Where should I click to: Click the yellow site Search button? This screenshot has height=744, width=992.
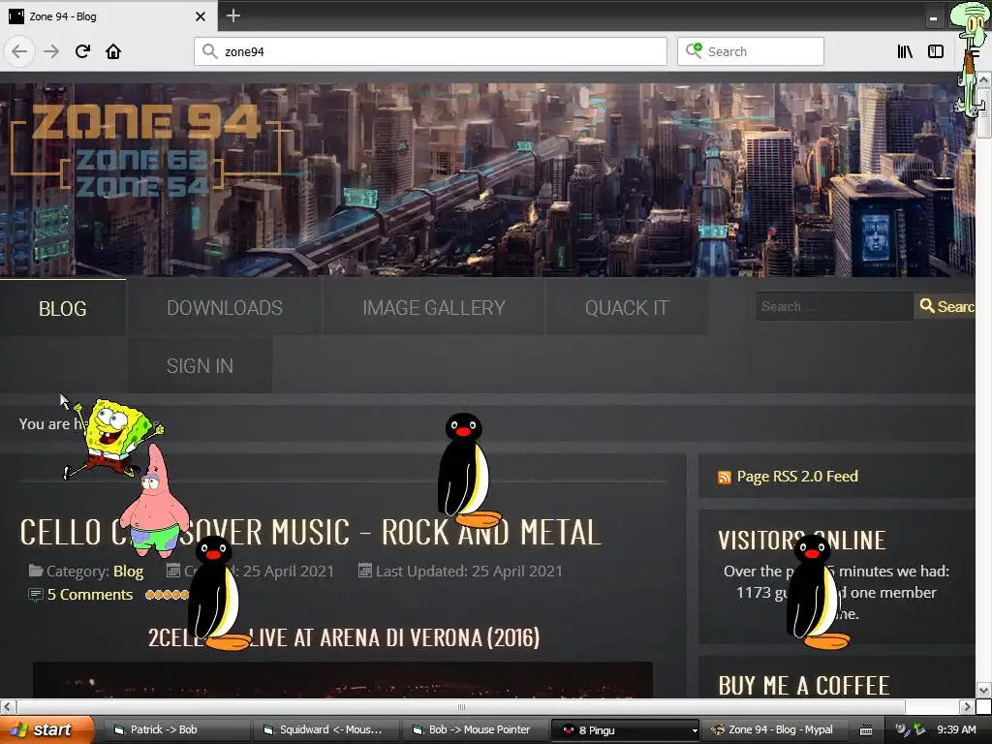point(945,306)
